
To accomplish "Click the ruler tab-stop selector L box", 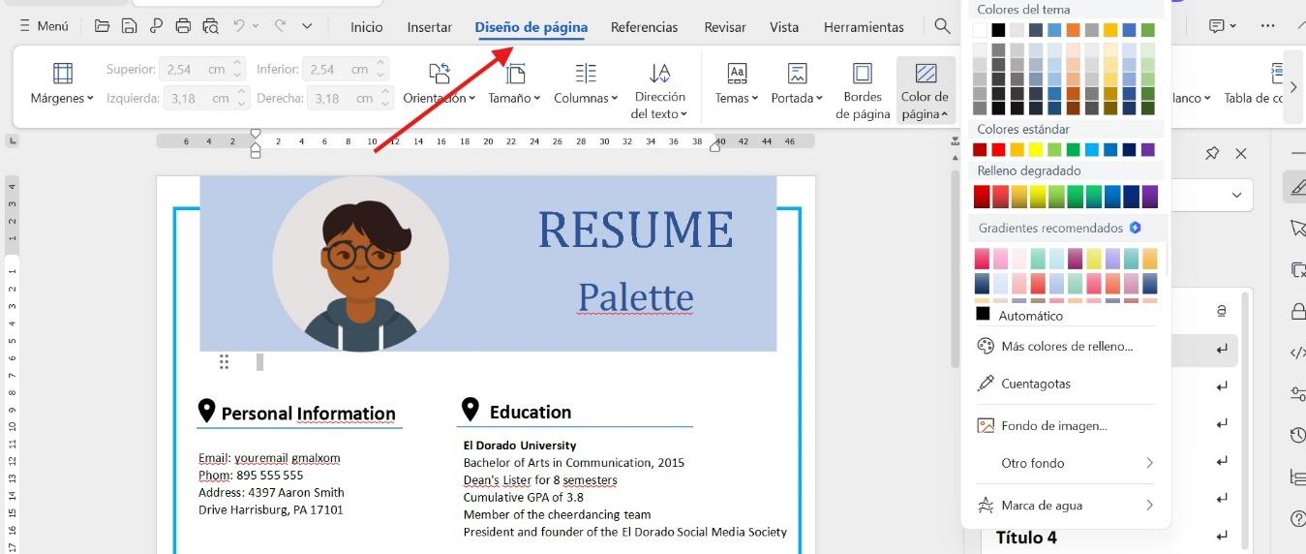I will [x=12, y=141].
